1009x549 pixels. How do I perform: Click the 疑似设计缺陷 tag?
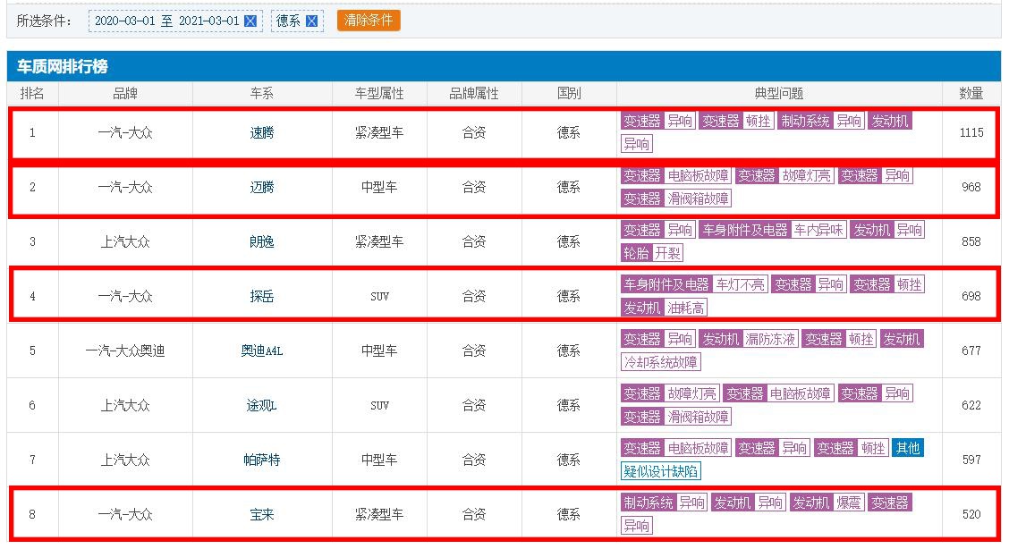661,472
